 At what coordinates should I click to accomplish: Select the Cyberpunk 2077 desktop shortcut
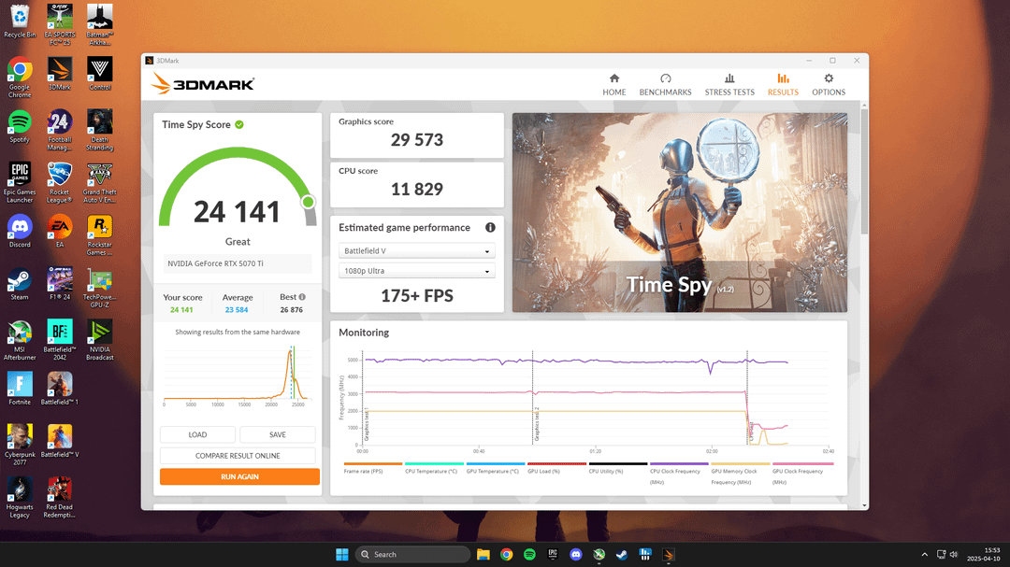20,446
